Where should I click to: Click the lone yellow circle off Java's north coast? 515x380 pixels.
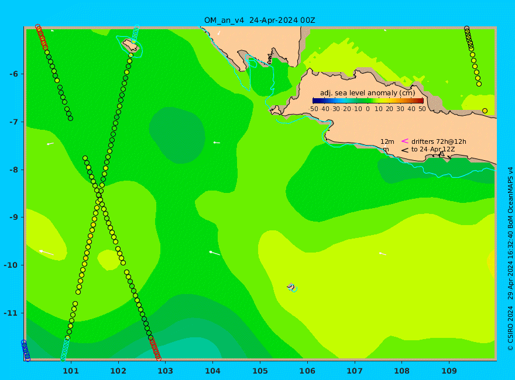tap(485, 111)
